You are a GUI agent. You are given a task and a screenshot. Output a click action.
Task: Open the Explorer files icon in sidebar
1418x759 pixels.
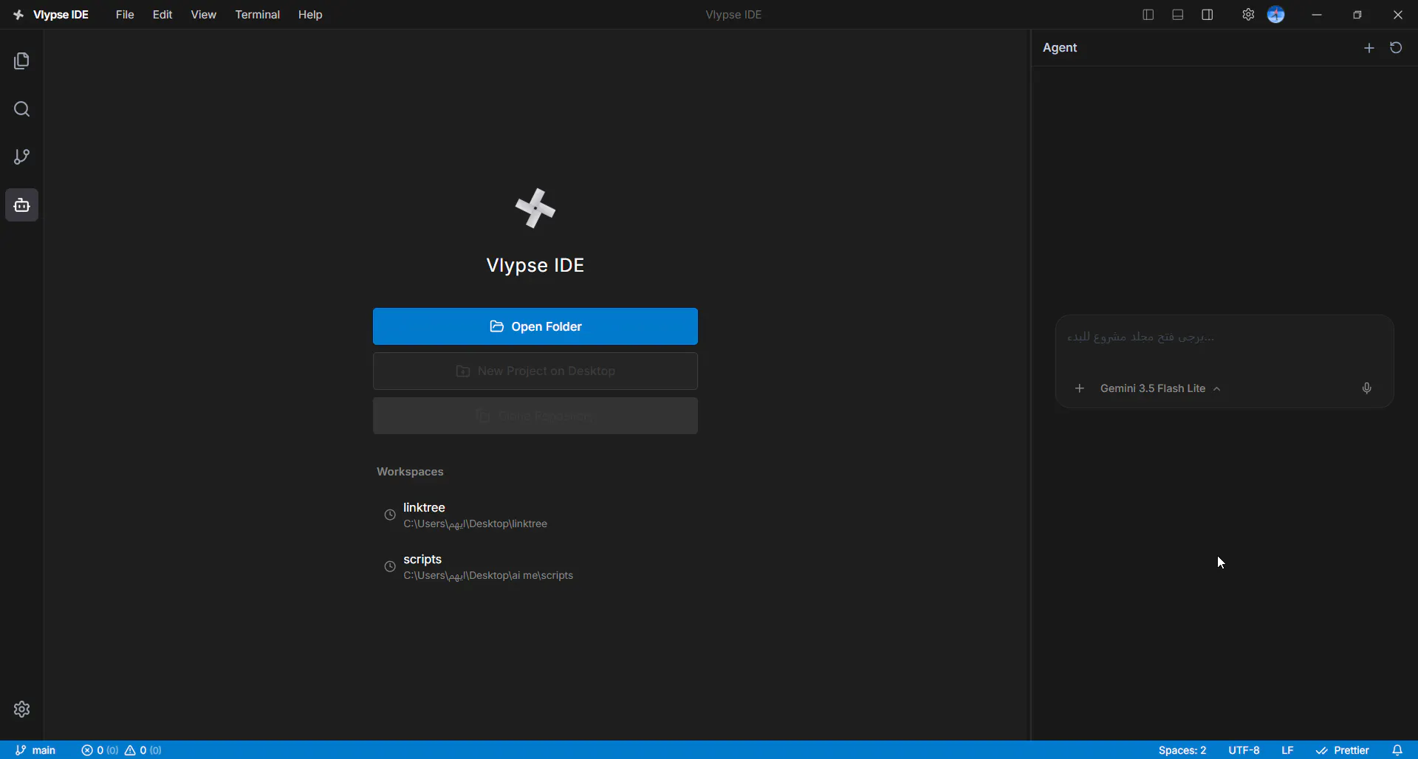point(21,61)
